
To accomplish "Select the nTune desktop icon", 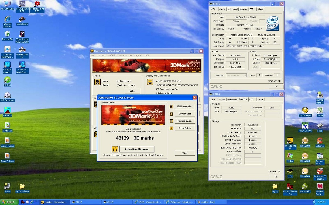I will [320, 112].
